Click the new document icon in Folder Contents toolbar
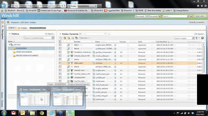Viewport: 208px width, 116px height. point(61,38)
